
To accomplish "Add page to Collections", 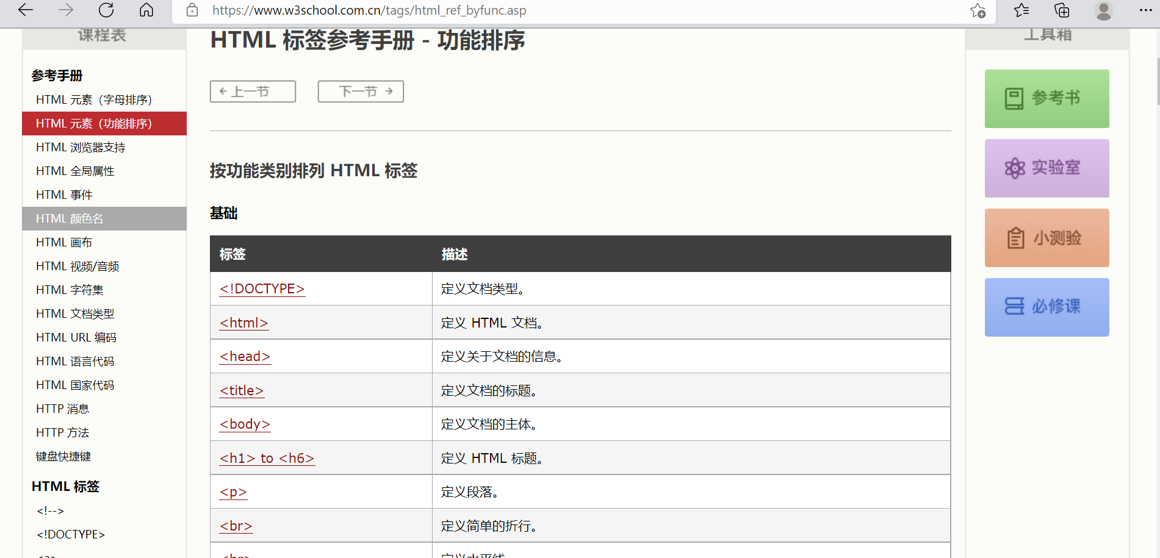I will coord(1061,10).
